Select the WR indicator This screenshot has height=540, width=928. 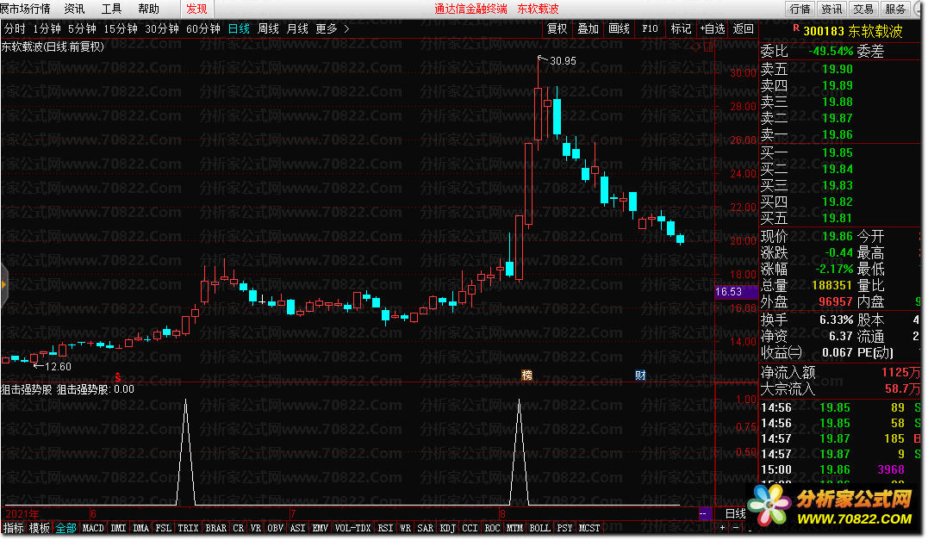click(x=406, y=528)
